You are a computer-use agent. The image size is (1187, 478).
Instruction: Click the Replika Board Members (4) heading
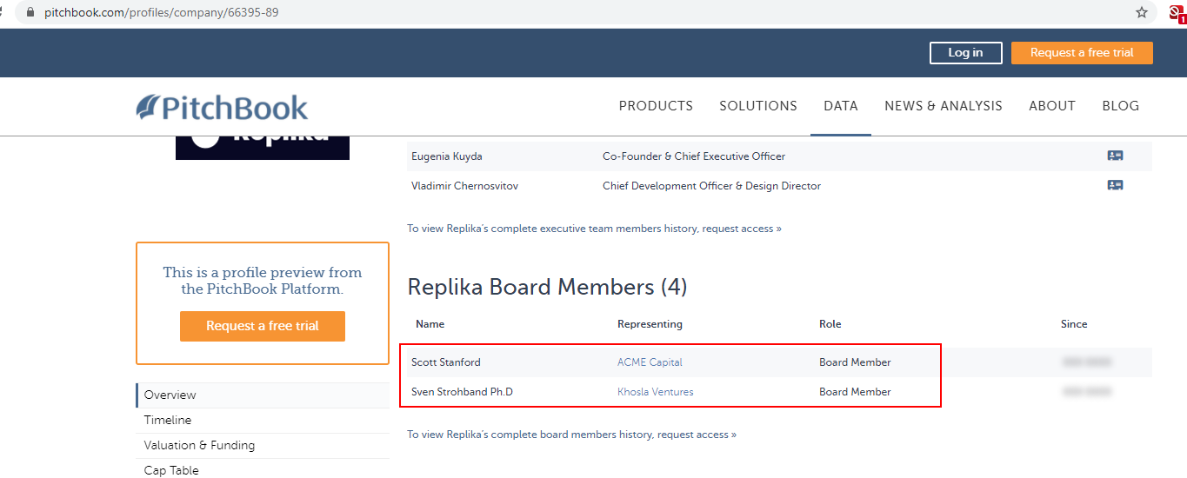(x=548, y=287)
